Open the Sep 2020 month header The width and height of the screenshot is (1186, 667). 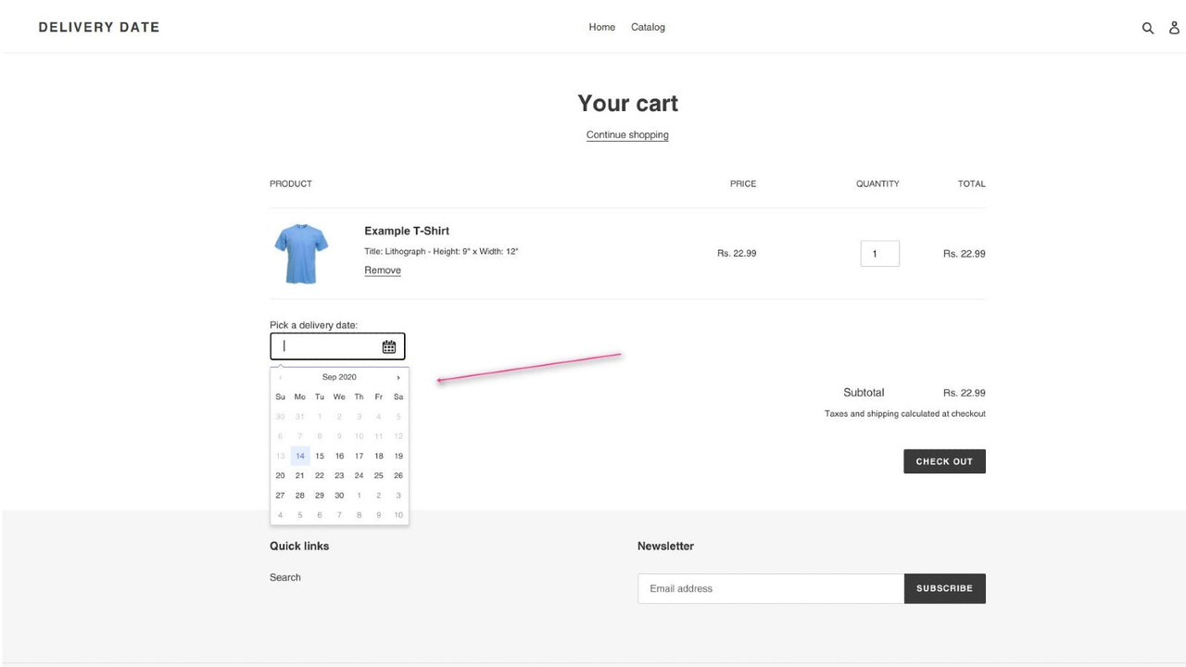click(x=338, y=377)
